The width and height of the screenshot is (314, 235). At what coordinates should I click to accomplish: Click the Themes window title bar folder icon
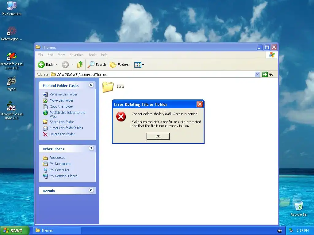(x=38, y=47)
